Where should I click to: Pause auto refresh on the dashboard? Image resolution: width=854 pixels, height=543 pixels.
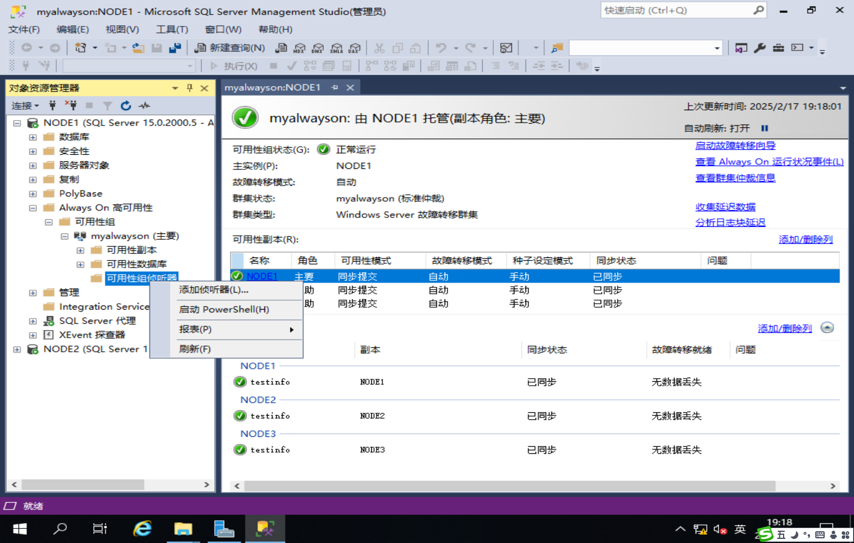(x=764, y=128)
